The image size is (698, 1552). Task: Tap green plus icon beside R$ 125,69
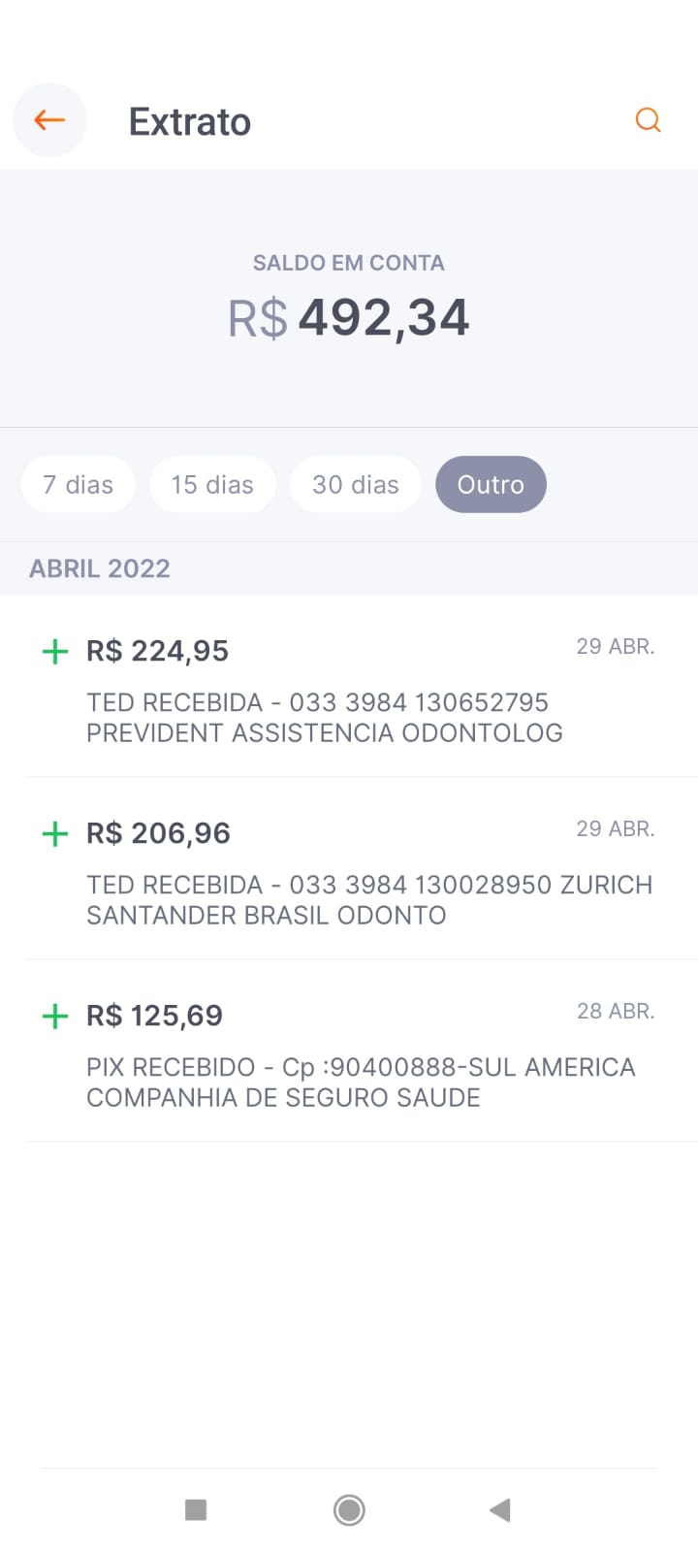[55, 1016]
